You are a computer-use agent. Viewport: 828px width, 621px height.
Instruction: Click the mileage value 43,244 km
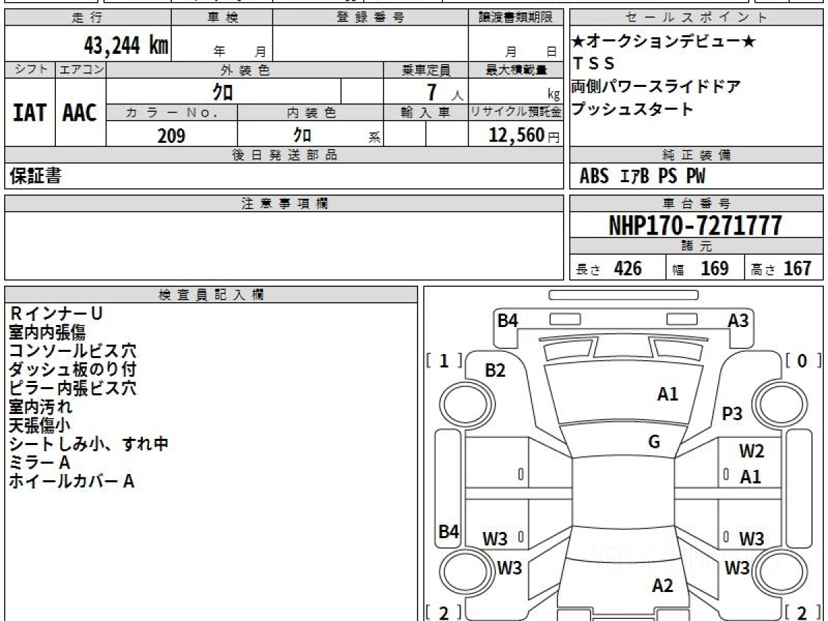pyautogui.click(x=126, y=46)
